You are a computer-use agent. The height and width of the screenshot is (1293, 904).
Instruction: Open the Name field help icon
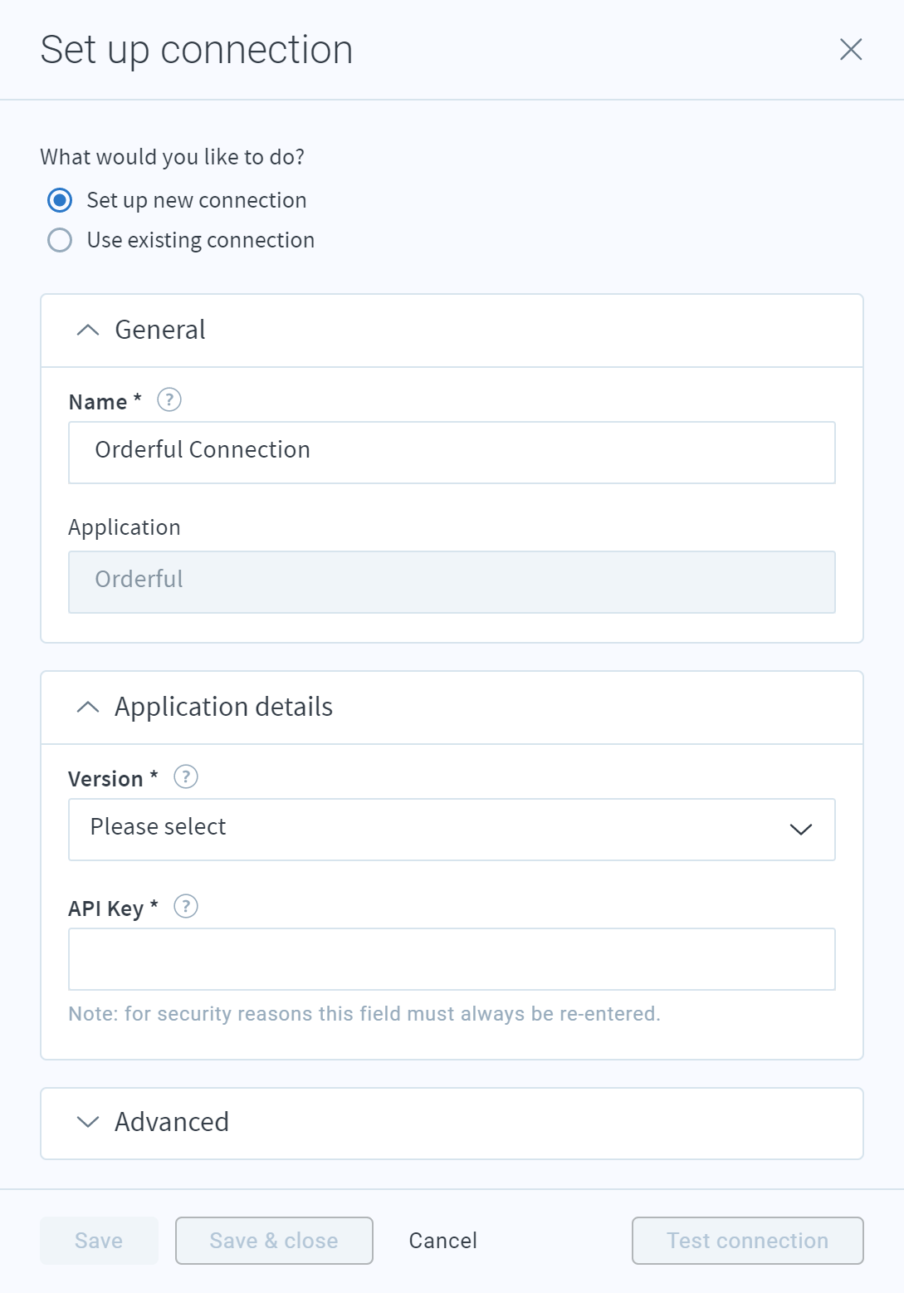click(169, 400)
